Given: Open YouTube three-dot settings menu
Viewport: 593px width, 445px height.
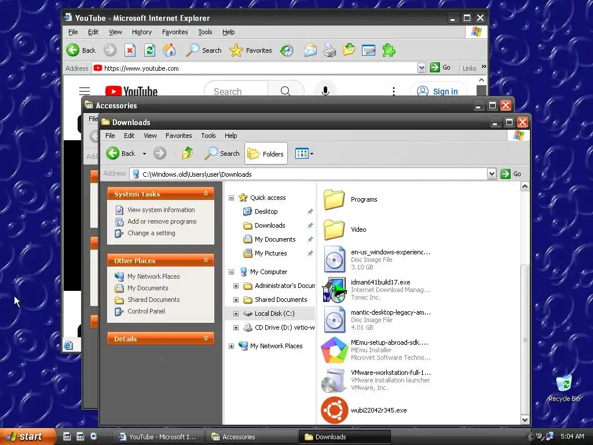Looking at the screenshot, I should (394, 91).
